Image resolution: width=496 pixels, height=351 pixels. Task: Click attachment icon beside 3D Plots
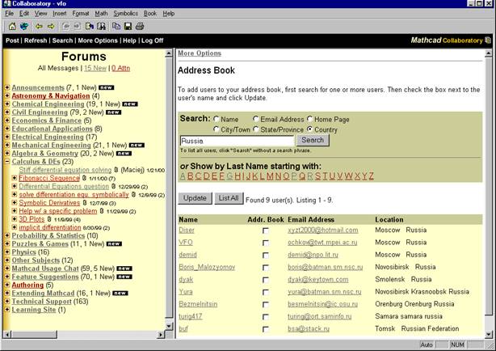coord(49,219)
